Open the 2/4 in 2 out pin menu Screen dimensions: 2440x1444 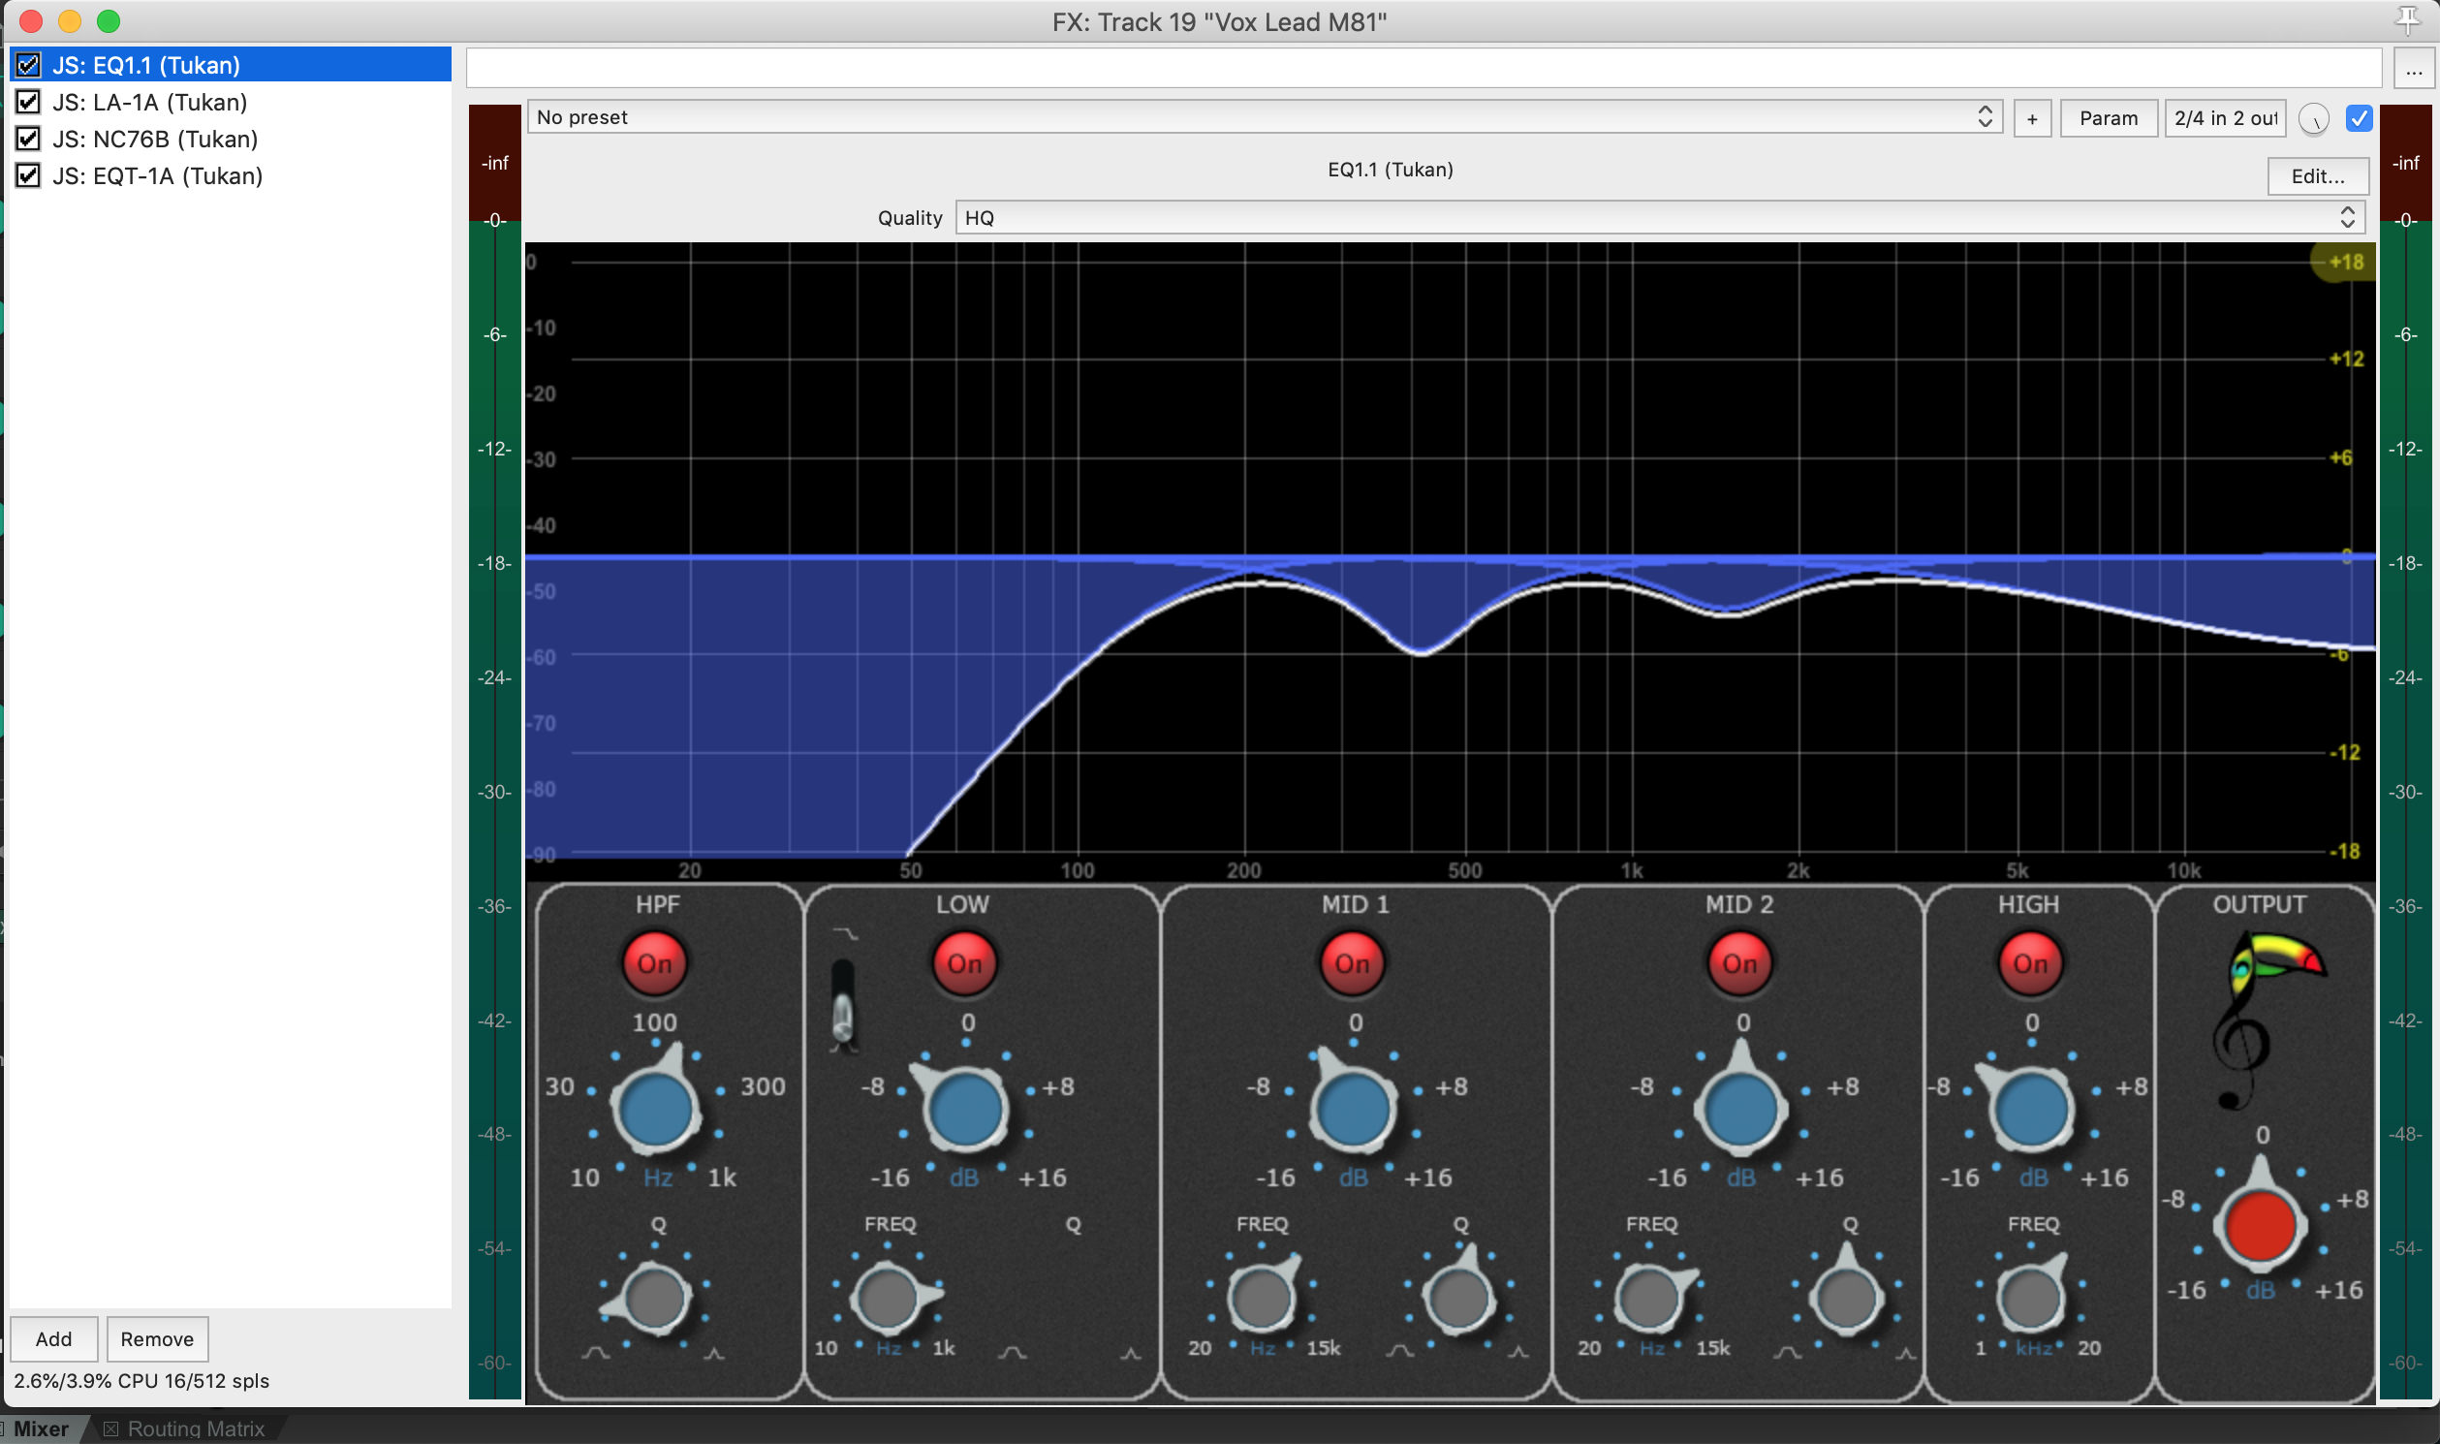[2224, 117]
